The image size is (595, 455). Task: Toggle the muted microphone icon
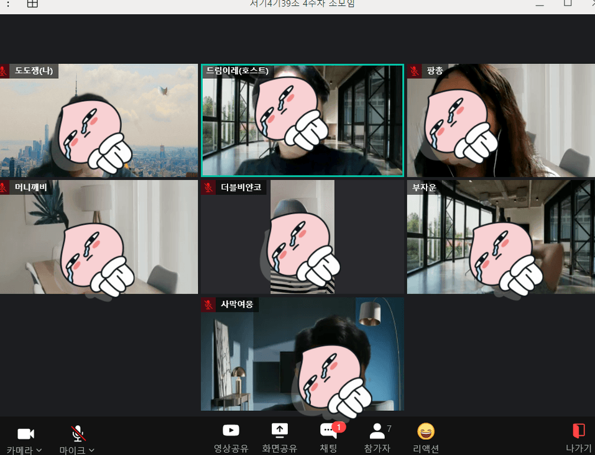78,433
